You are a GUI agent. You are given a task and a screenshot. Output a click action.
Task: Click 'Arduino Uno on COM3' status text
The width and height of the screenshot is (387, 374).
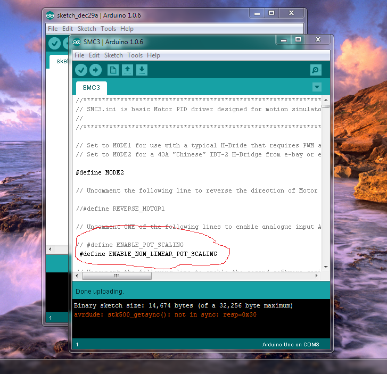click(291, 345)
